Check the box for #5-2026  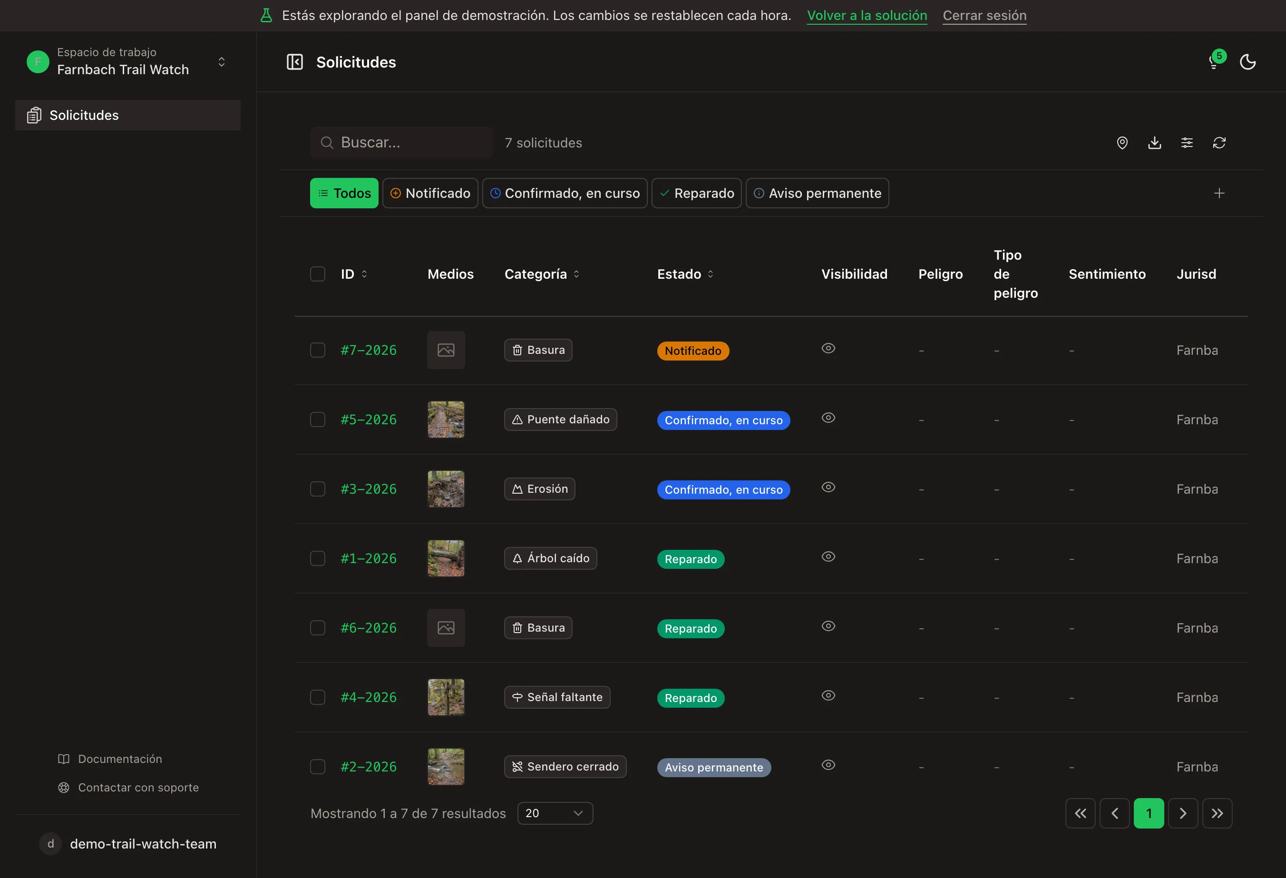point(318,420)
